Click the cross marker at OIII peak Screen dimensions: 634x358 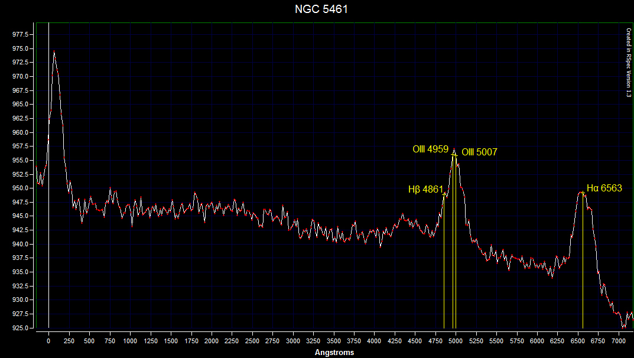pos(454,153)
